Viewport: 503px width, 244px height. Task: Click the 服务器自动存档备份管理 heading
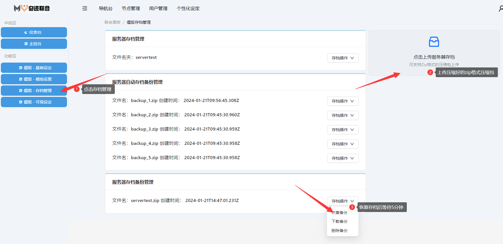(137, 82)
